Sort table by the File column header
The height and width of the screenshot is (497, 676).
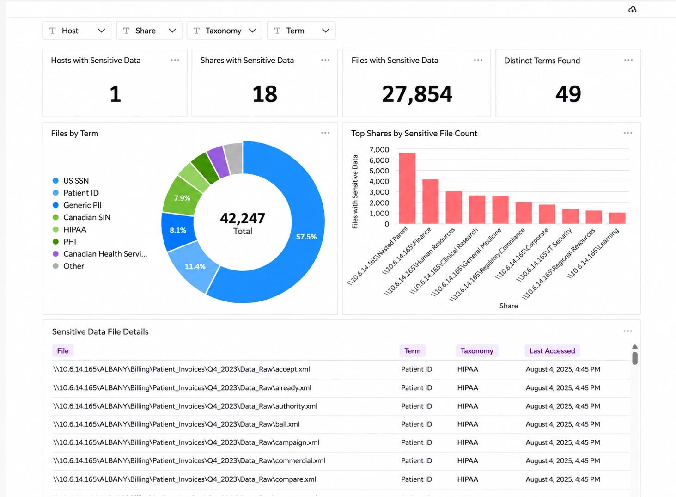click(63, 351)
